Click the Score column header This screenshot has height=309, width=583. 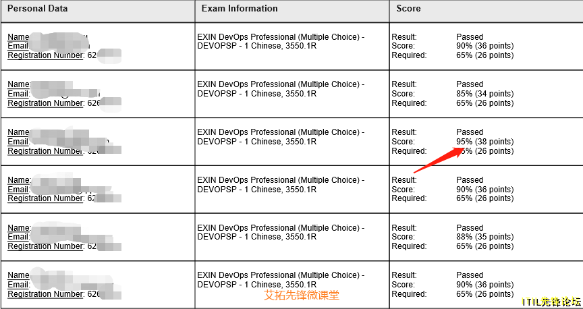408,9
